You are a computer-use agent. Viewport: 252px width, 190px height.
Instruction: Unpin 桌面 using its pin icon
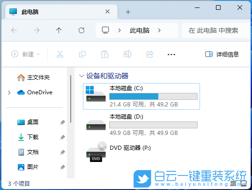pyautogui.click(x=62, y=122)
